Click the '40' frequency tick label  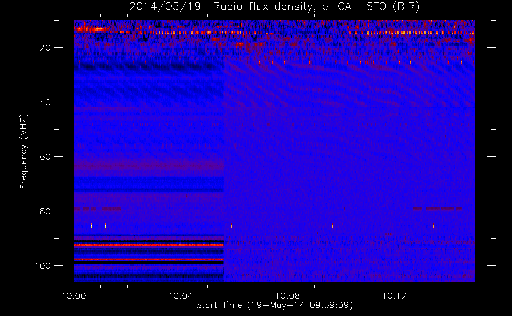[46, 102]
